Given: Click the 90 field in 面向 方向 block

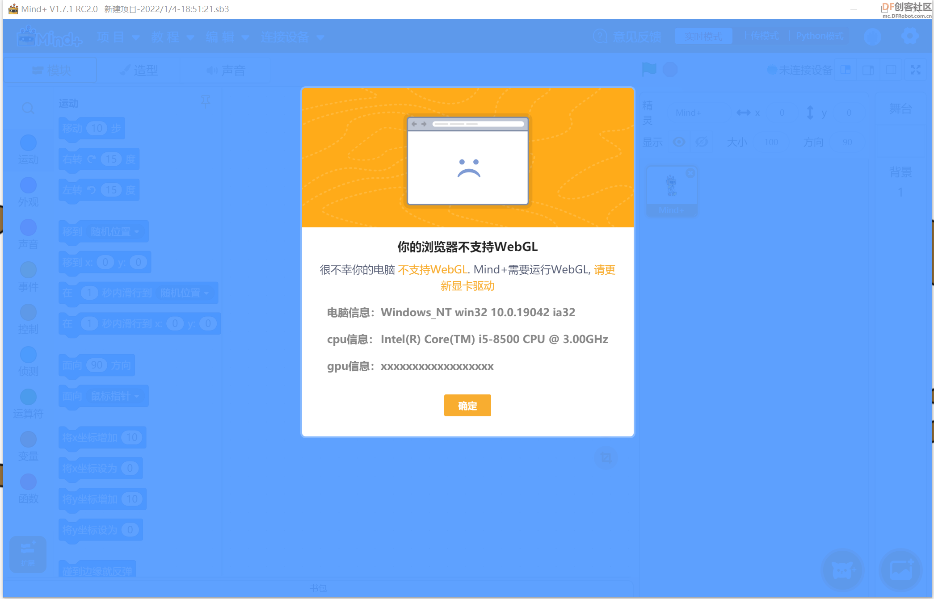Looking at the screenshot, I should click(x=97, y=365).
